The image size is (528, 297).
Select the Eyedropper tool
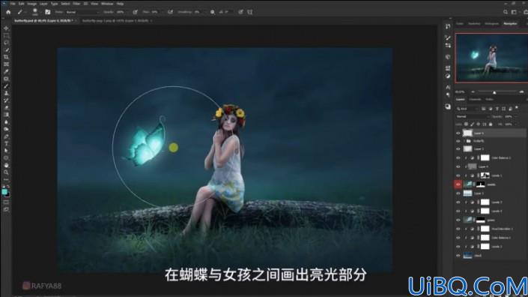(6, 71)
